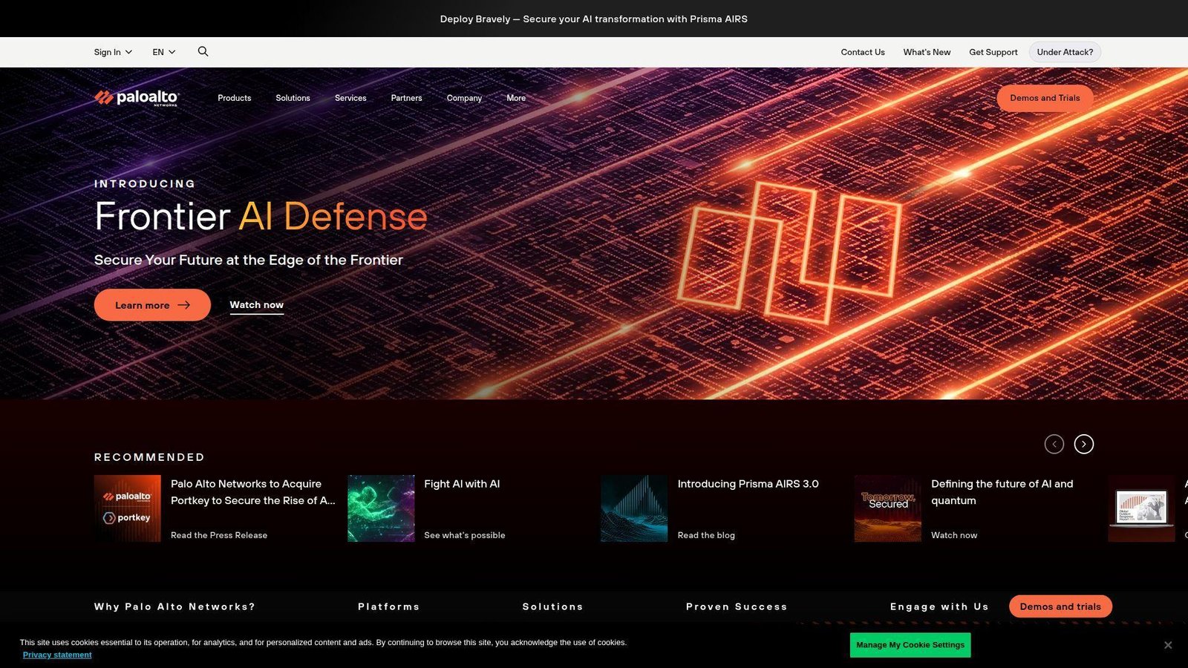Open the Introducing Prisma AIRS 3.0 thumbnail

coord(634,508)
